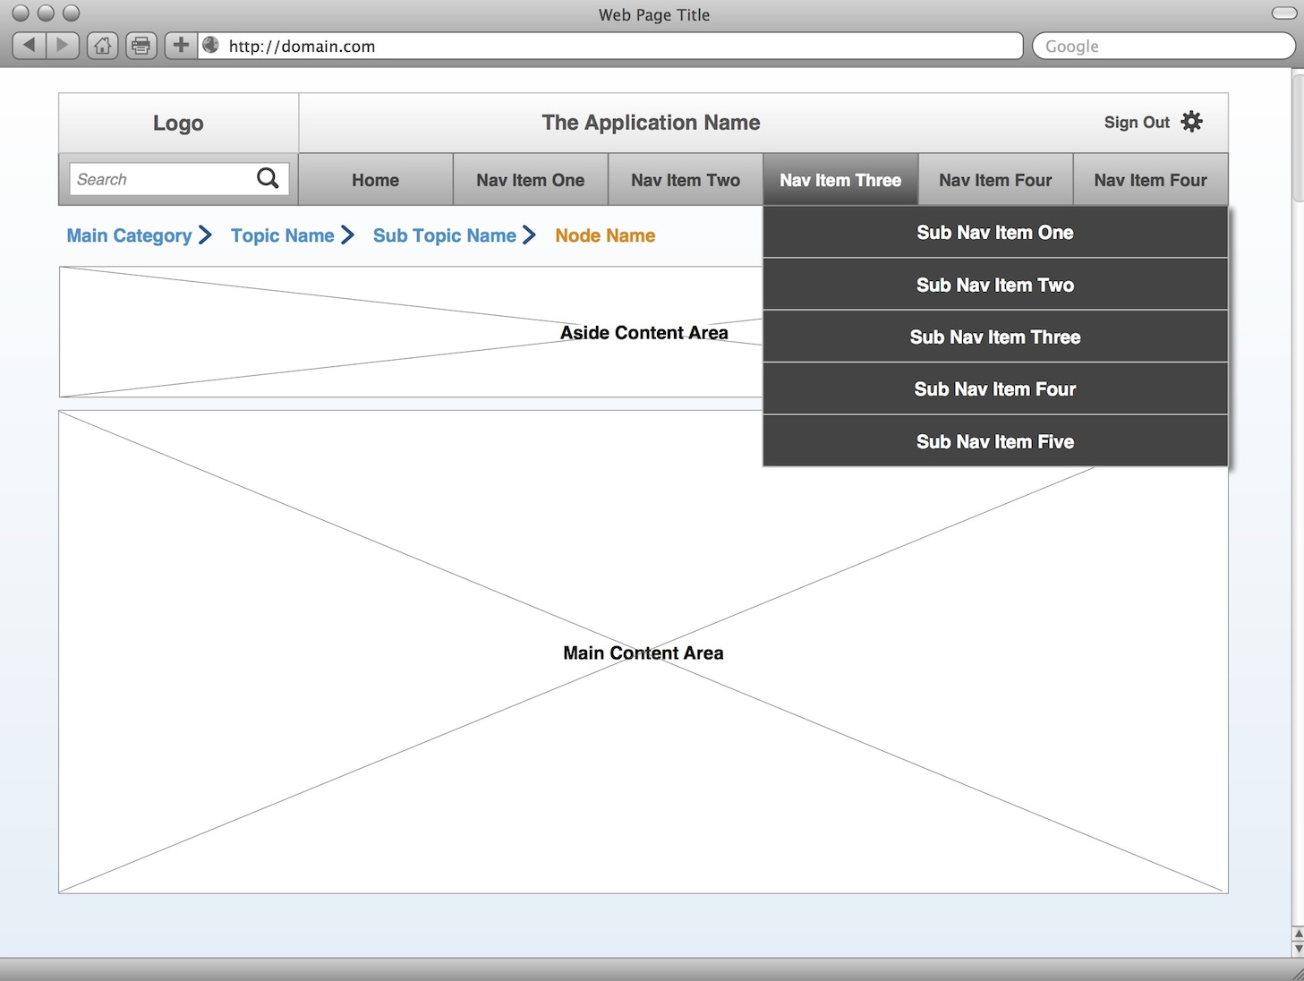Click the browser forward arrow button
The height and width of the screenshot is (981, 1304).
(62, 45)
